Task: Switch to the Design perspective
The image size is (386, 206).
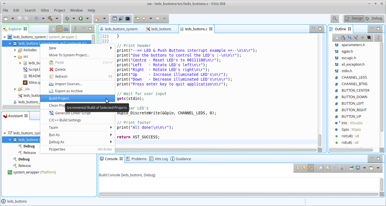Action: [354, 18]
